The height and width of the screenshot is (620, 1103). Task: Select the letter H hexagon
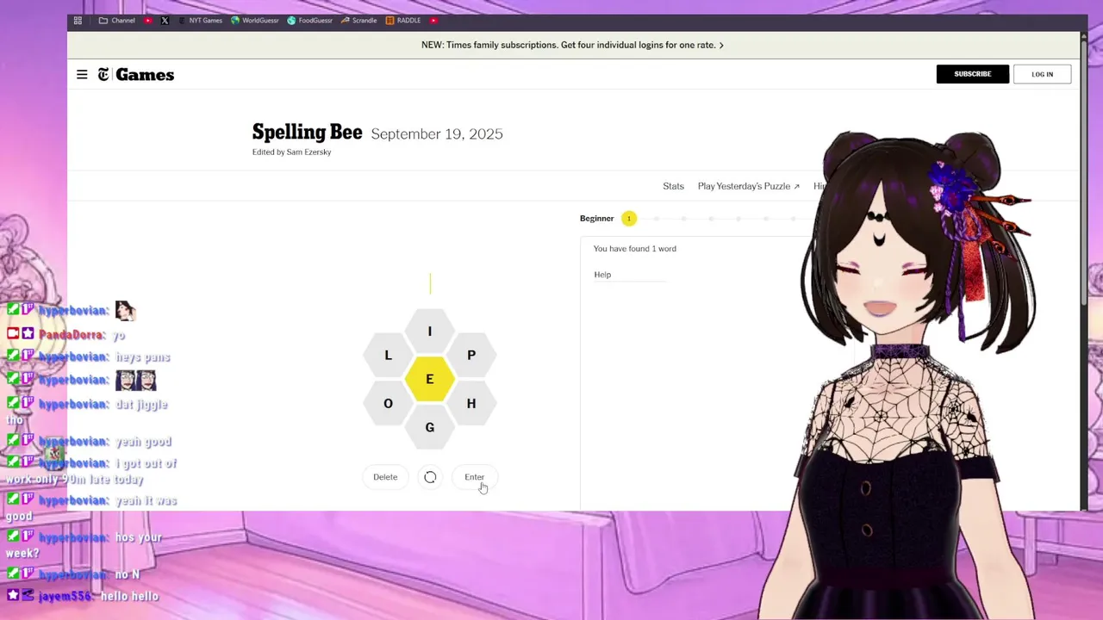click(x=471, y=404)
